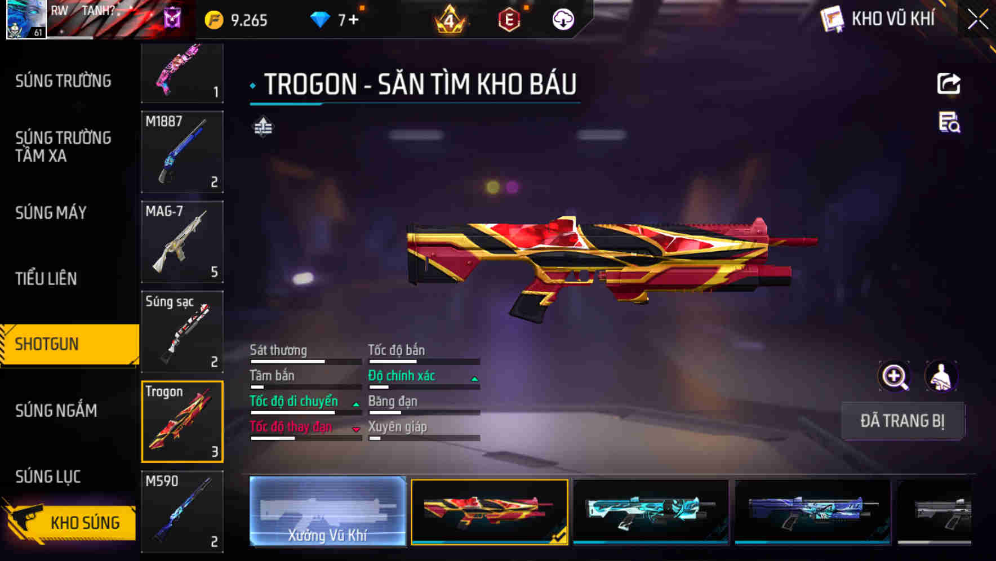The width and height of the screenshot is (996, 561).
Task: Click the blue diamond currency icon
Action: coord(320,20)
